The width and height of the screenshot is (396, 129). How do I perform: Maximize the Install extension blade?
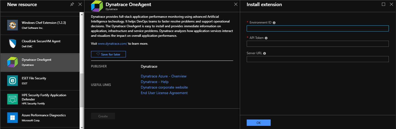pyautogui.click(x=383, y=4)
